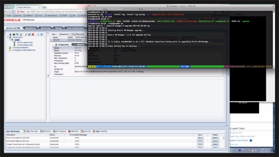This screenshot has height=157, width=279.
Task: Click the Unassigned Servers folder icon
Action: point(10,48)
